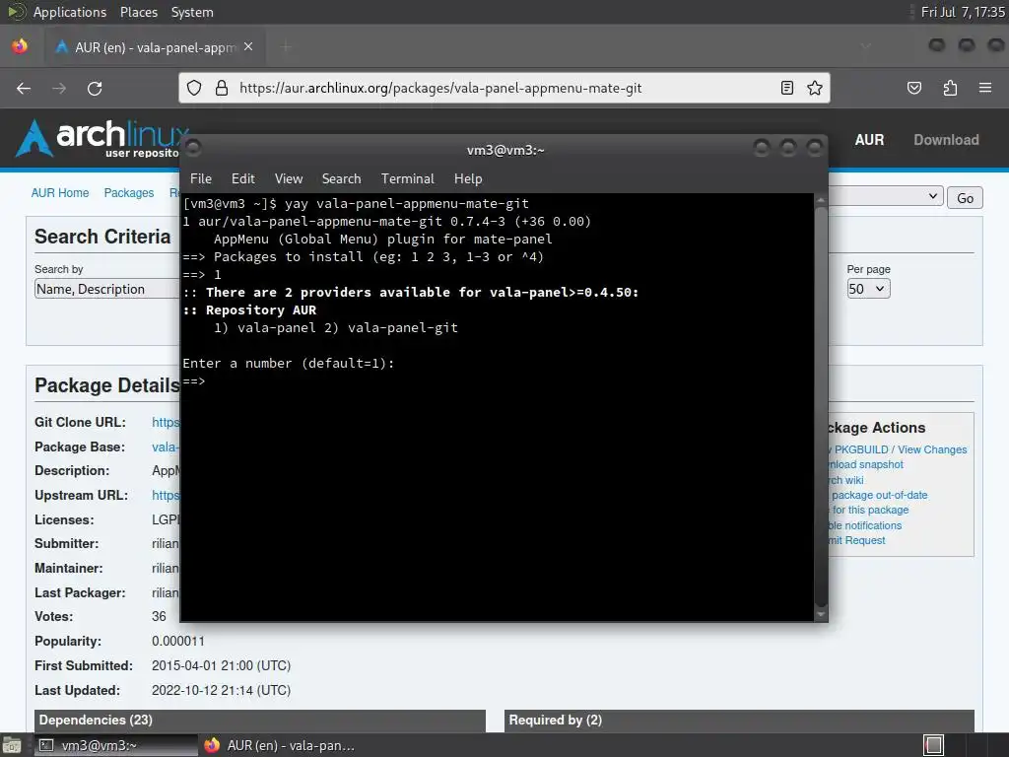
Task: Click the terminal vertical scrollbar track
Action: (x=821, y=407)
